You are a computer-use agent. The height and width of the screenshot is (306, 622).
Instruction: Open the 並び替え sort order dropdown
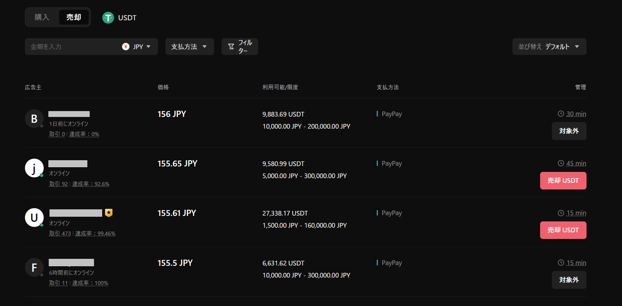click(549, 47)
